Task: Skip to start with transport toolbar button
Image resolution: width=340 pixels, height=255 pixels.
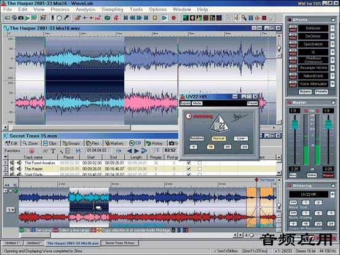Action: click(x=125, y=18)
